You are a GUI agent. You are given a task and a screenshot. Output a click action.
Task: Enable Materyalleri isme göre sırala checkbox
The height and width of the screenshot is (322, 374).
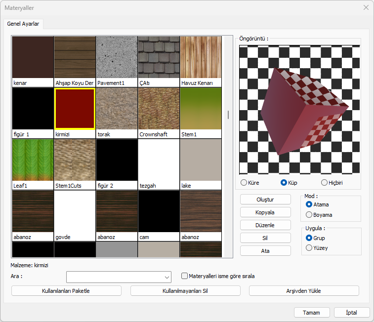click(185, 276)
